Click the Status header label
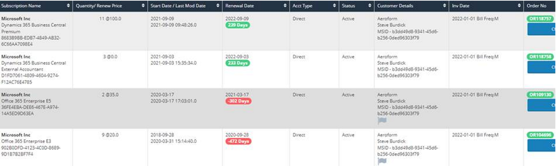This screenshot has height=166, width=556. [348, 6]
